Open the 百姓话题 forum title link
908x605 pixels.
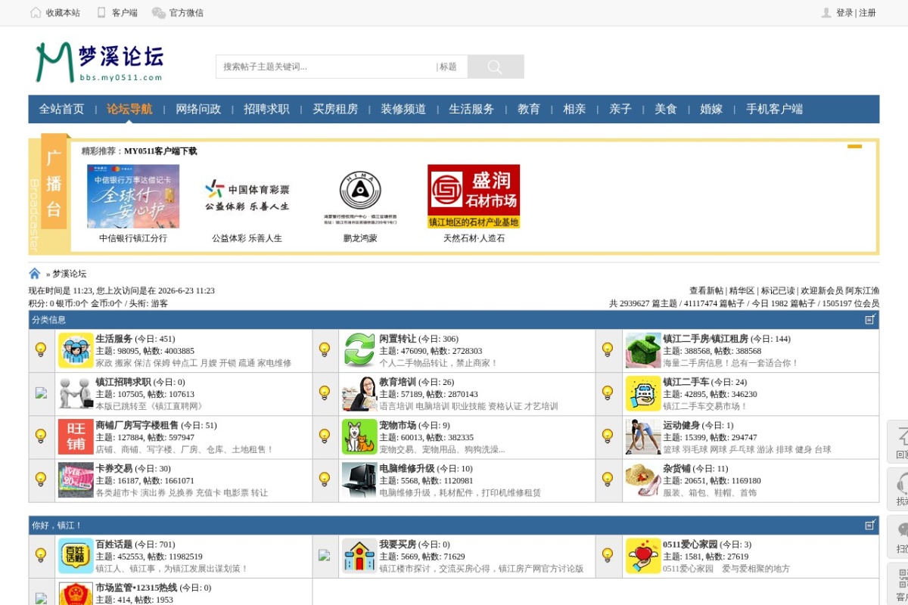114,544
